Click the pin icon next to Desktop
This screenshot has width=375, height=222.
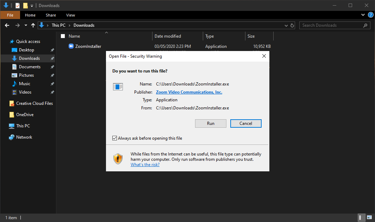pyautogui.click(x=52, y=50)
